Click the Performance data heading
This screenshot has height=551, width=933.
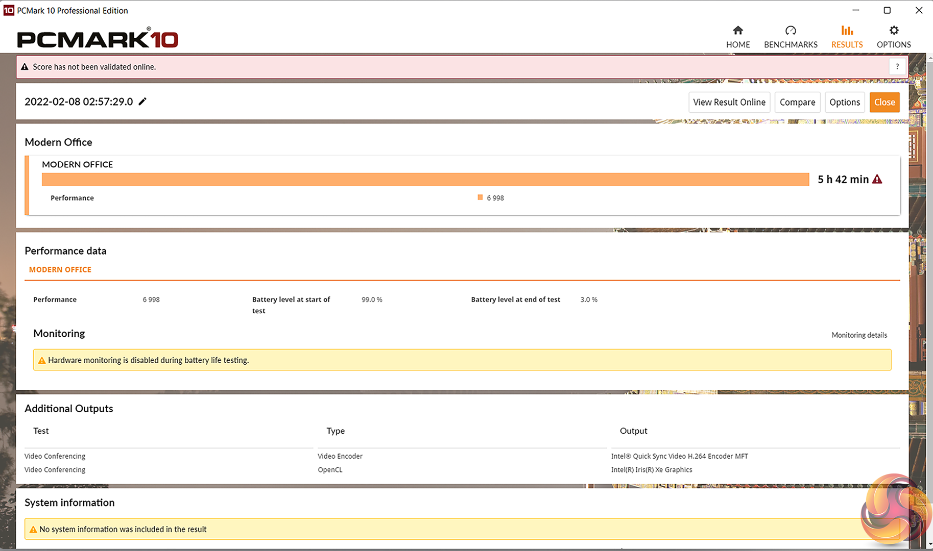coord(65,251)
